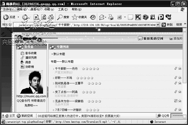Expand the address bar dropdown arrow

[x=158, y=25]
